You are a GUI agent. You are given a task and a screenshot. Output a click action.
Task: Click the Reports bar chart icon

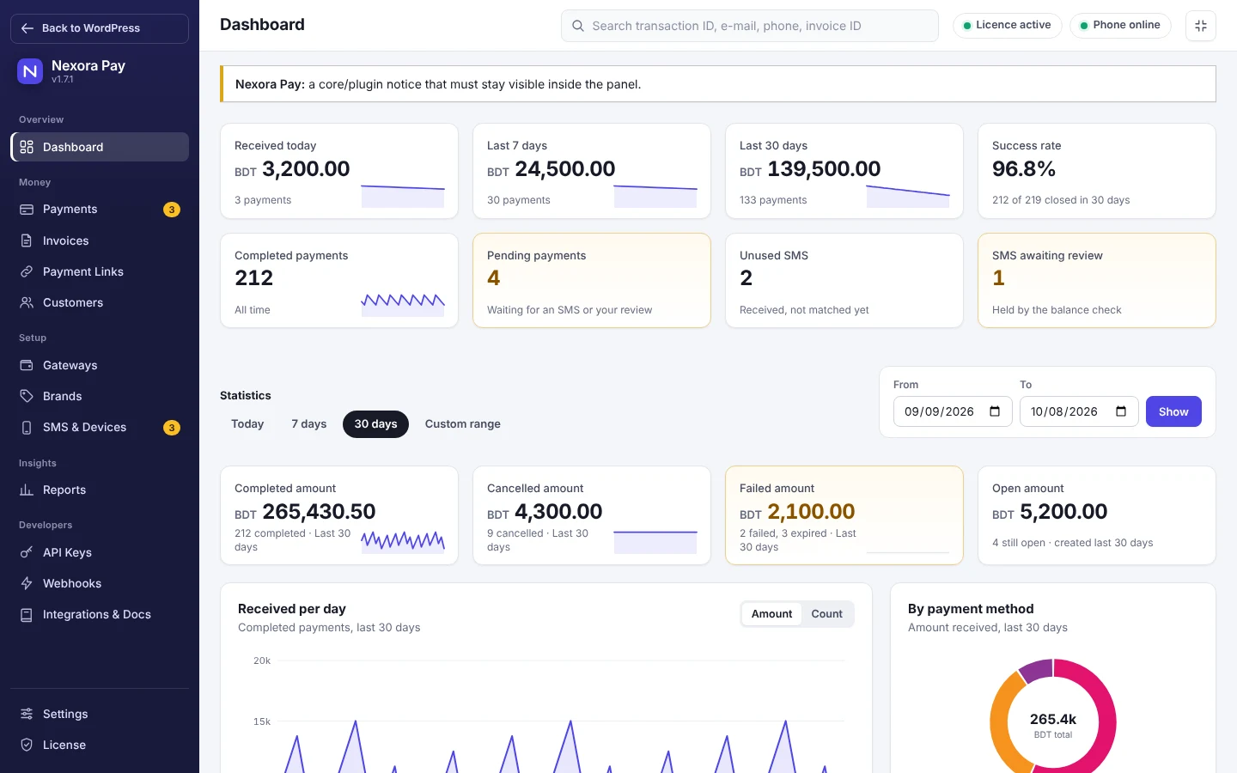point(27,490)
